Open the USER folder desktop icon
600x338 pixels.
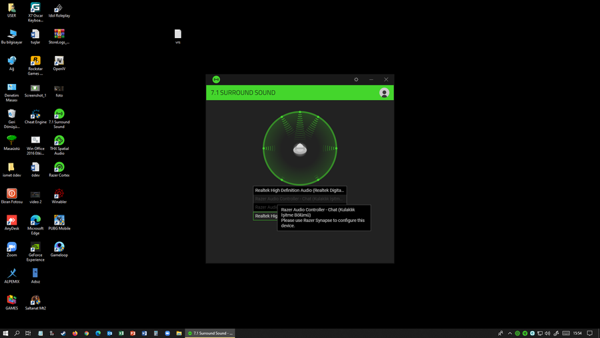point(12,11)
